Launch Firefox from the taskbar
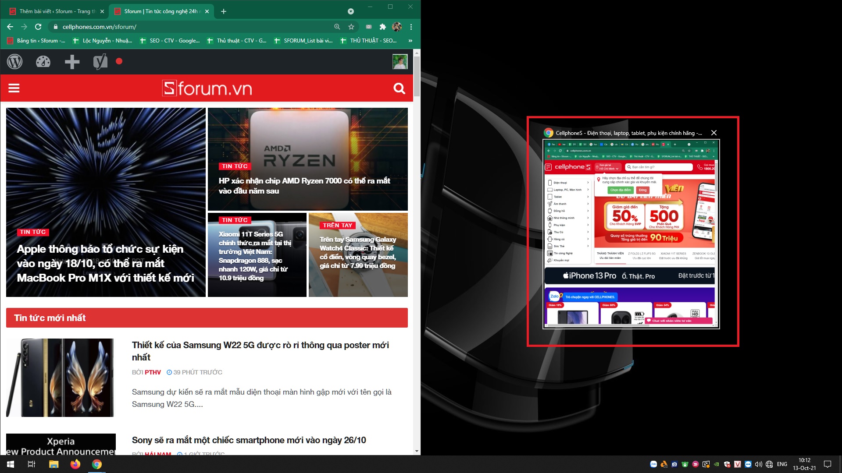The image size is (842, 473). 75,464
